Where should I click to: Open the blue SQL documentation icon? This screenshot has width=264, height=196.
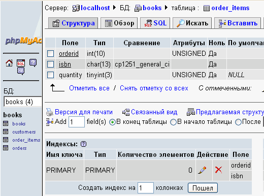click(21, 71)
